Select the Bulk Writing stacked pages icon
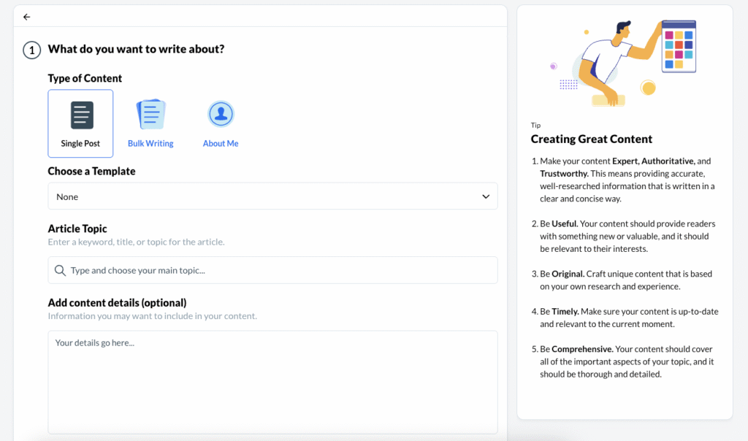Viewport: 748px width, 441px height. click(150, 115)
